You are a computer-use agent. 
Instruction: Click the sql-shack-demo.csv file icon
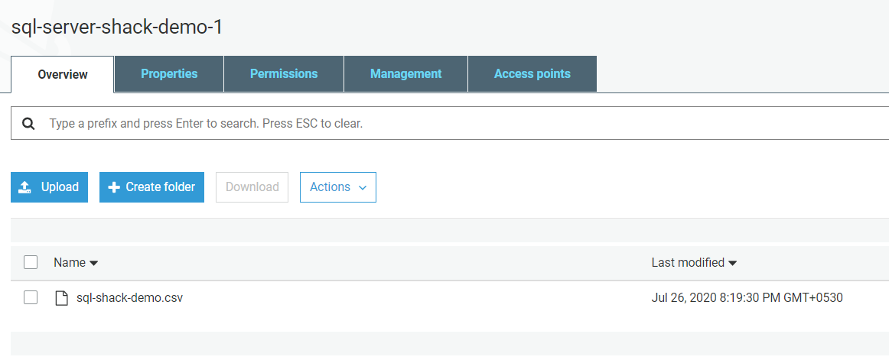61,298
